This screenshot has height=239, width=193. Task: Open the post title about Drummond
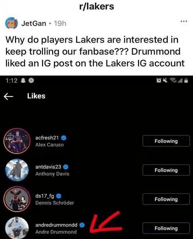(x=95, y=52)
